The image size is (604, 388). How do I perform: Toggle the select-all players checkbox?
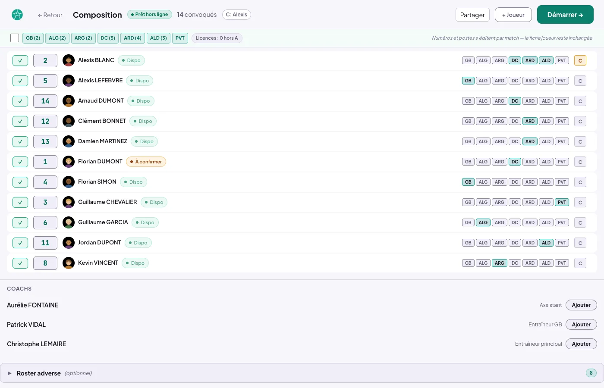pyautogui.click(x=15, y=38)
